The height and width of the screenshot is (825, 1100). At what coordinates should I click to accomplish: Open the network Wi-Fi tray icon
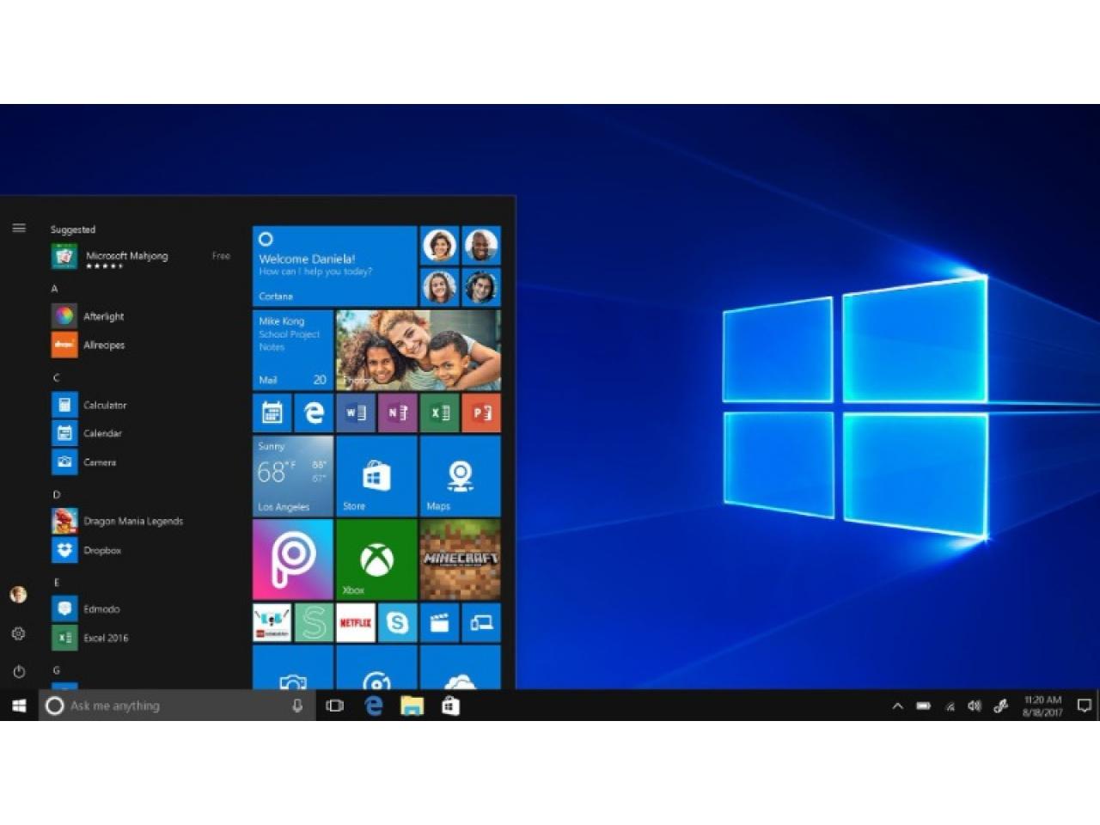950,706
